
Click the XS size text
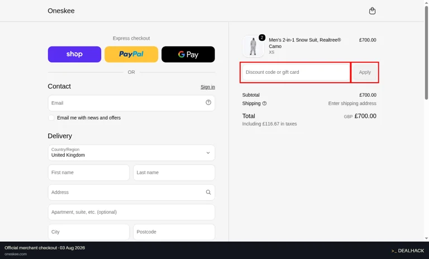[x=271, y=52]
